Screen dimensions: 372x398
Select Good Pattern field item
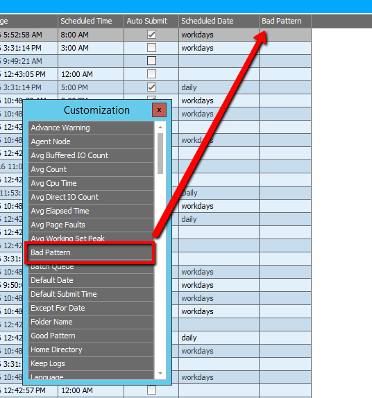tap(91, 336)
